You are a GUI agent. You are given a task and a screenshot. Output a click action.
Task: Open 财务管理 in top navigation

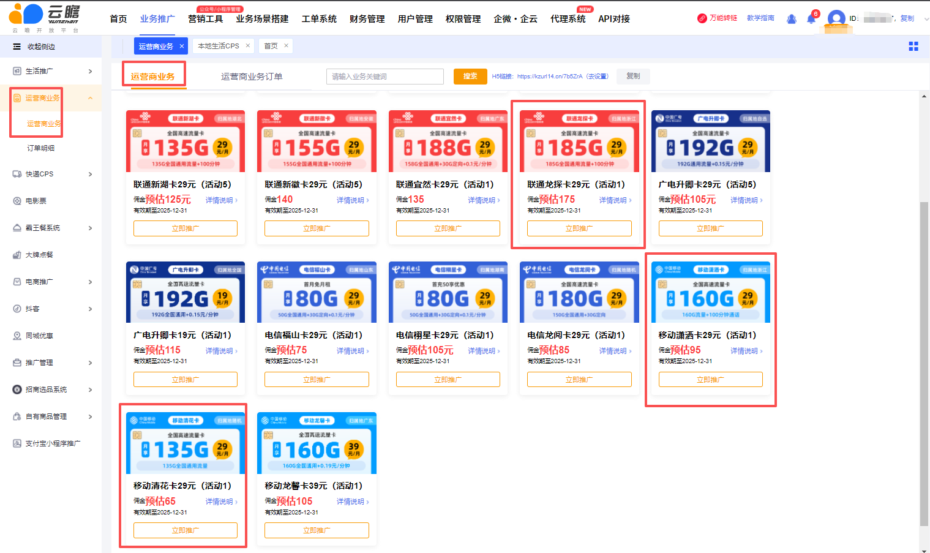(x=367, y=19)
